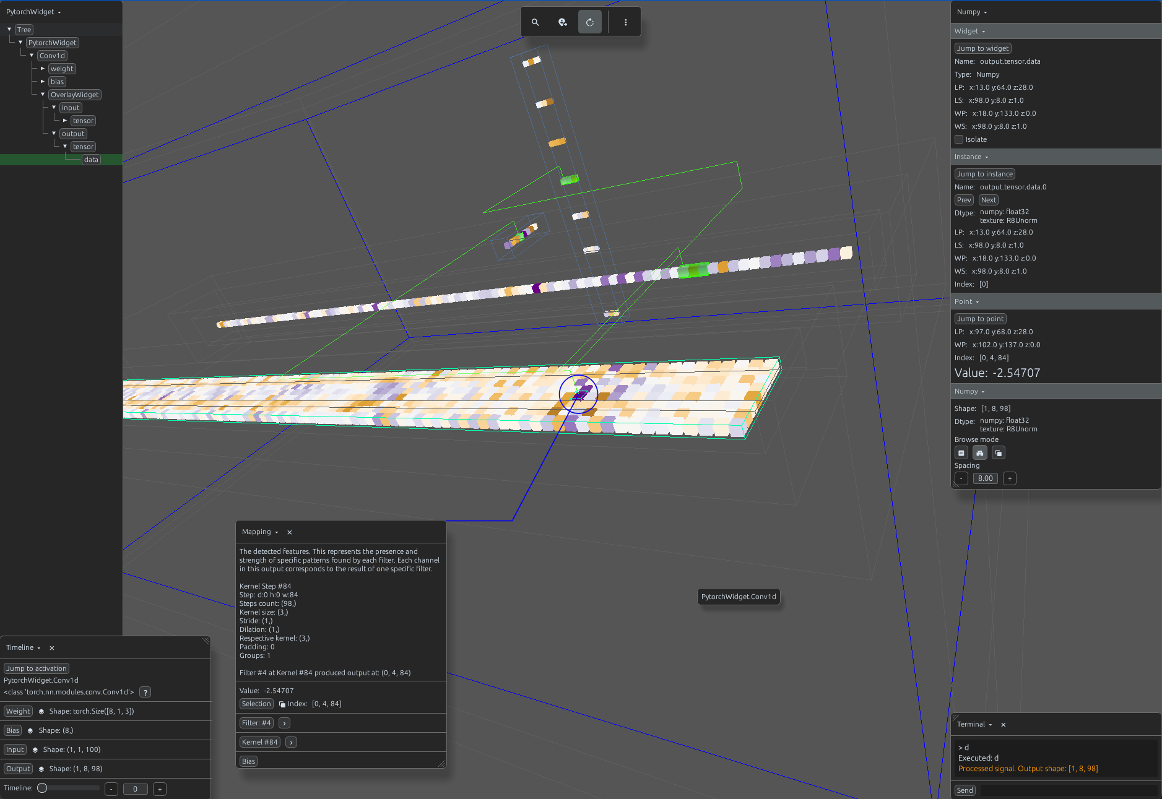This screenshot has height=799, width=1162.
Task: Collapse the input tree node arrow
Action: 54,107
